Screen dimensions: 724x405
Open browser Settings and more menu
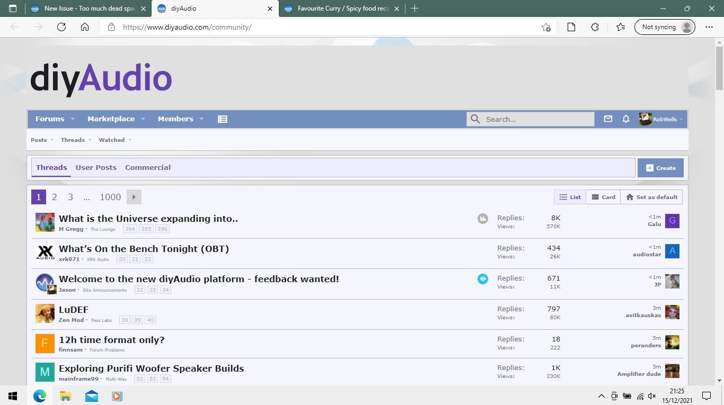[709, 27]
